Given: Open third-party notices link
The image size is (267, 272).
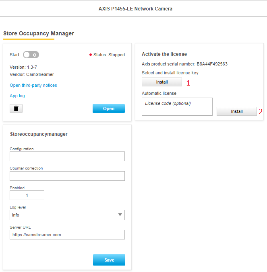Looking at the screenshot, I should [33, 85].
